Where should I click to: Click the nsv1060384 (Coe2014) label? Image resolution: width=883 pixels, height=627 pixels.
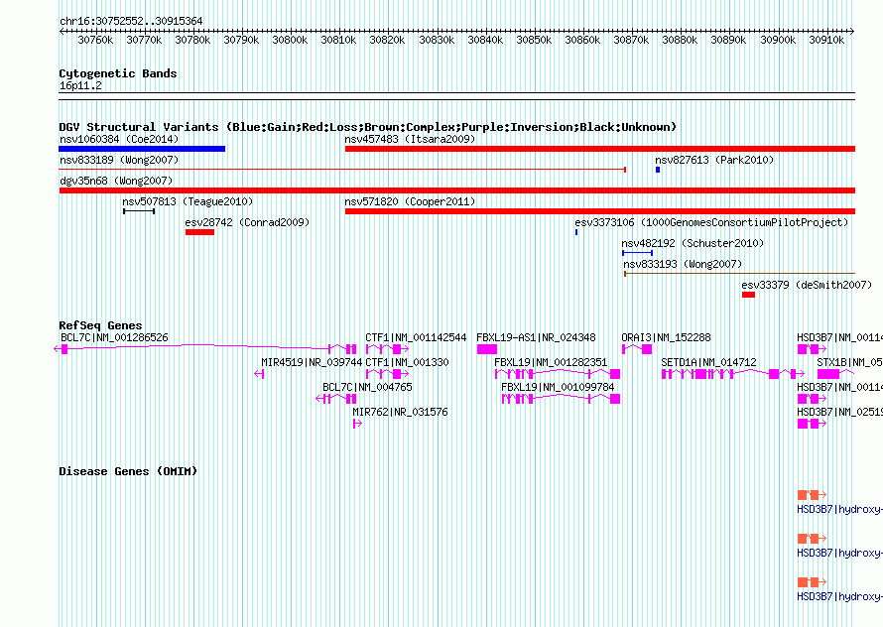pyautogui.click(x=119, y=139)
